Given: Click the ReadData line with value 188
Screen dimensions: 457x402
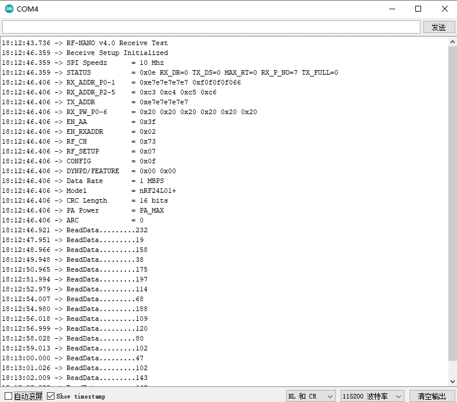Looking at the screenshot, I should coord(75,309).
